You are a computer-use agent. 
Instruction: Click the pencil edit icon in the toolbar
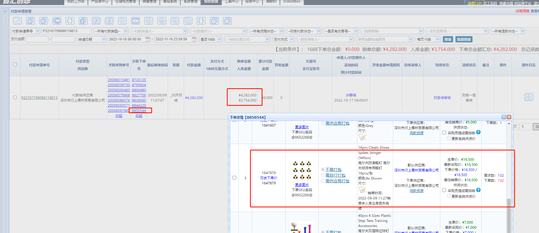[x=17, y=21]
